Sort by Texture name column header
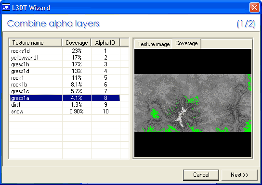Image resolution: width=262 pixels, height=185 pixels. (x=36, y=43)
